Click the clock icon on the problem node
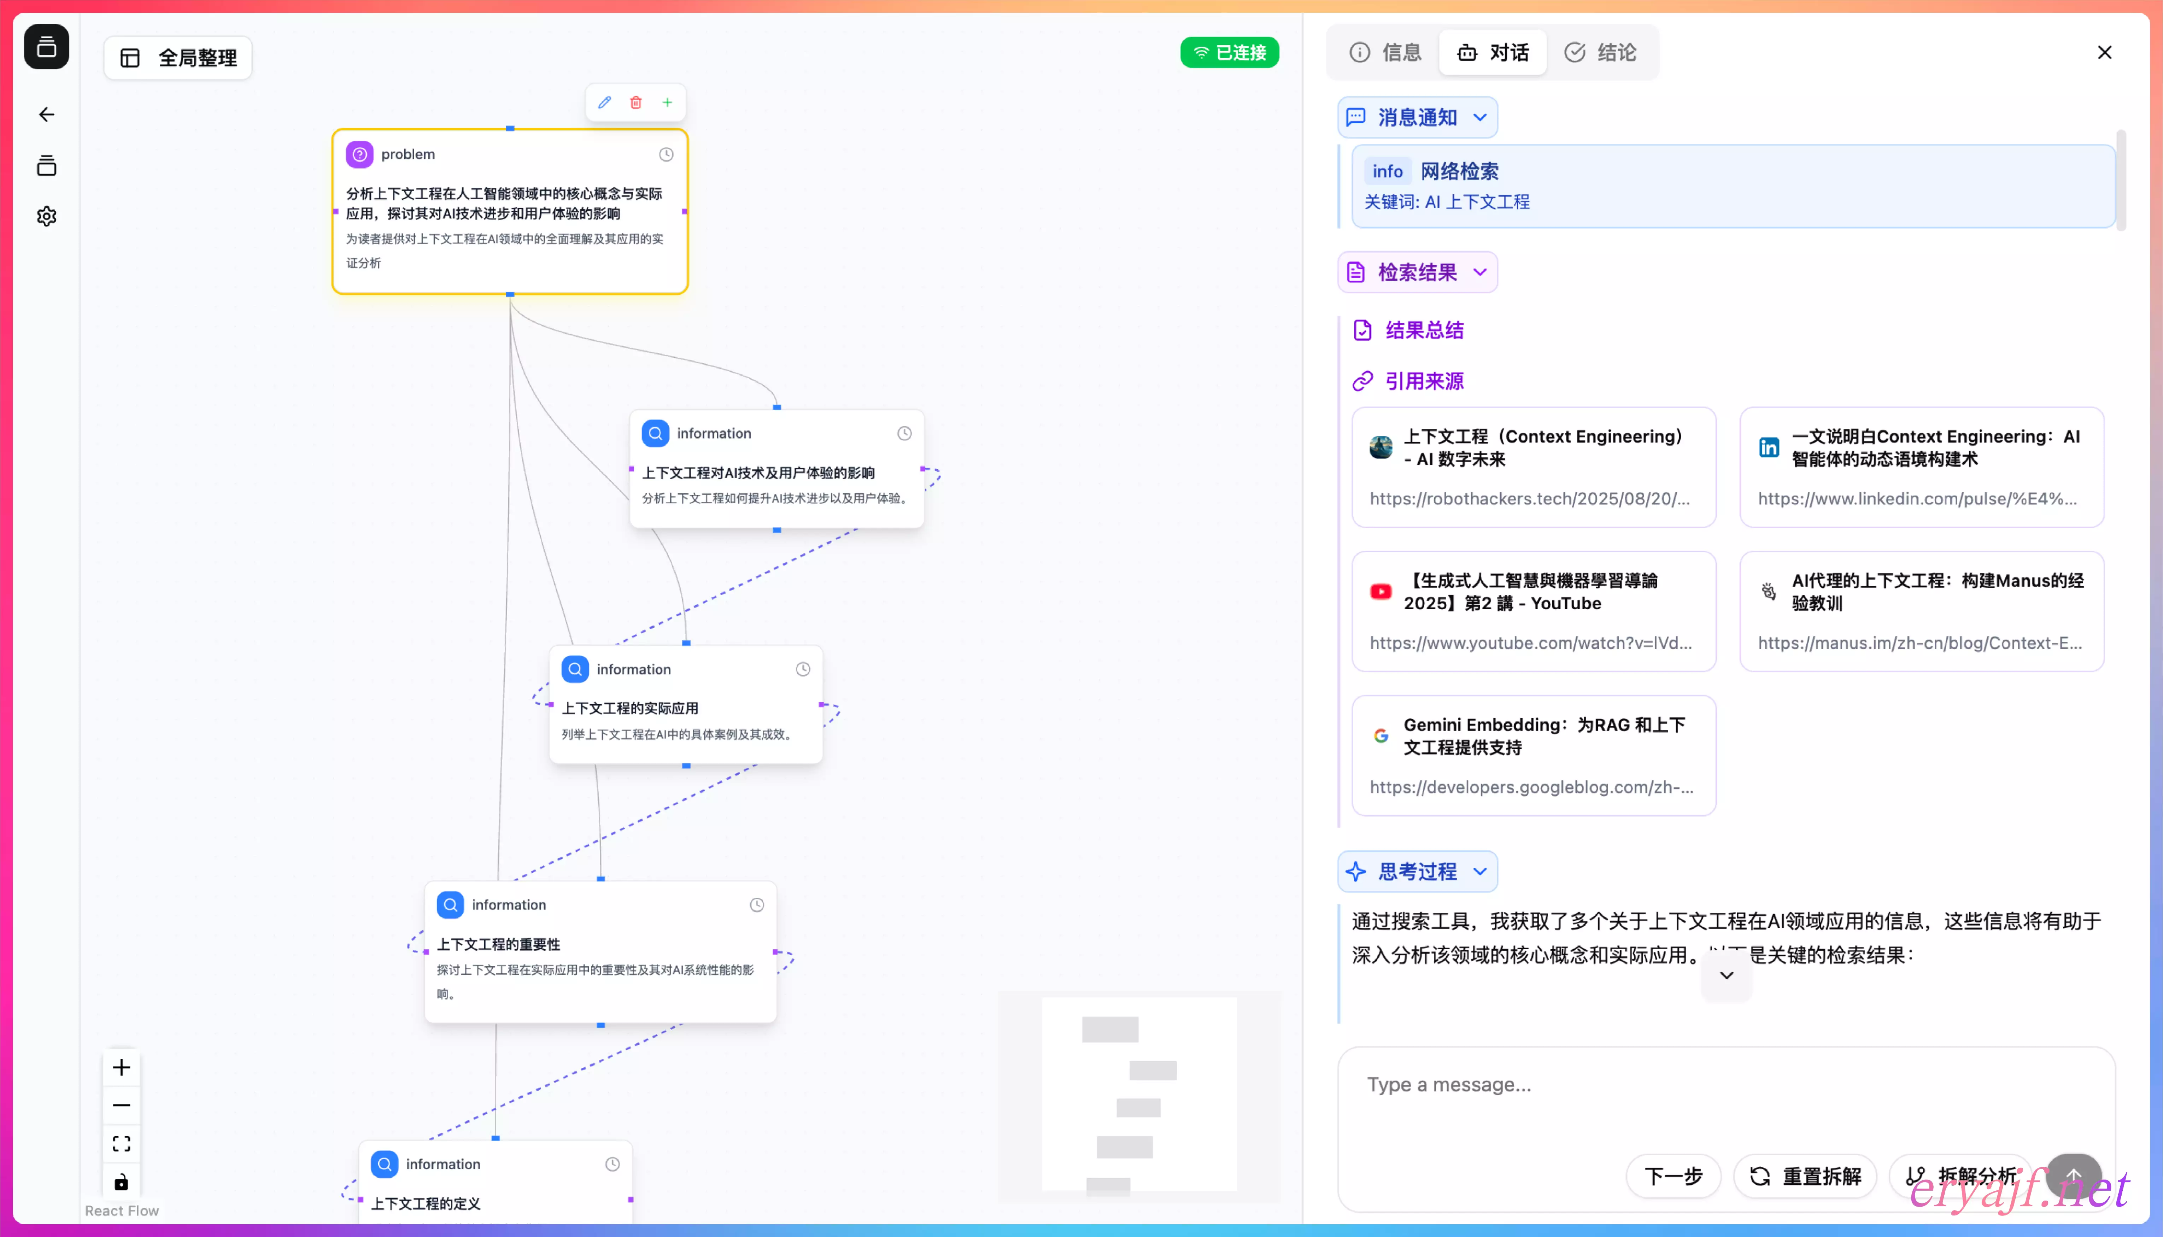 pos(666,155)
